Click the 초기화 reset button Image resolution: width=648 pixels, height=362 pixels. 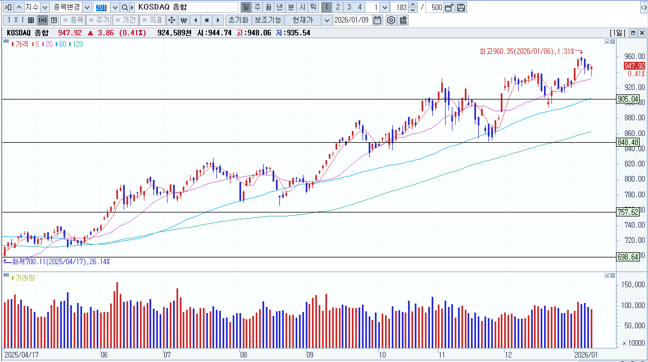click(x=238, y=20)
